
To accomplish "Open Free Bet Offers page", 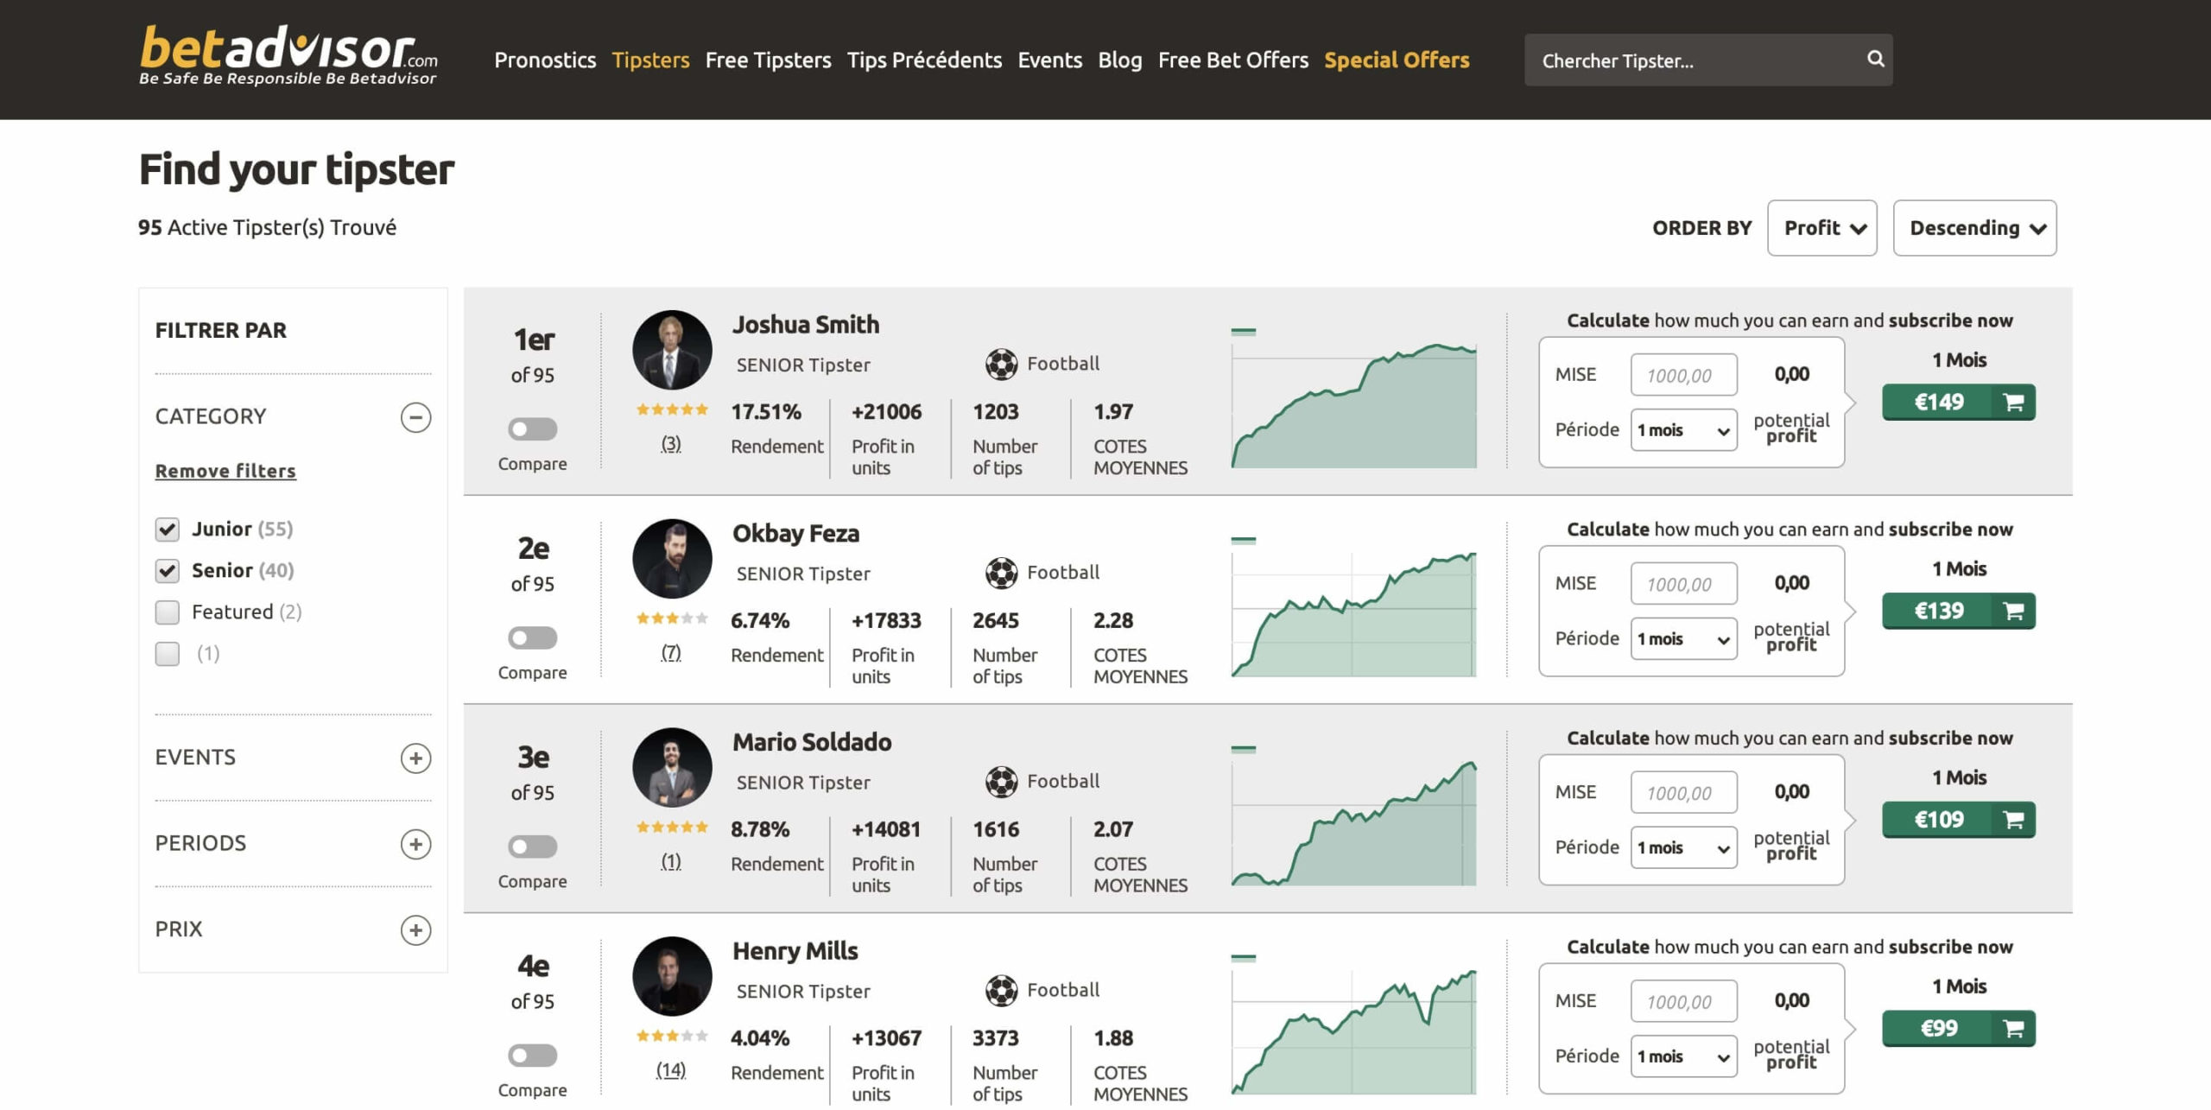I will [1232, 60].
